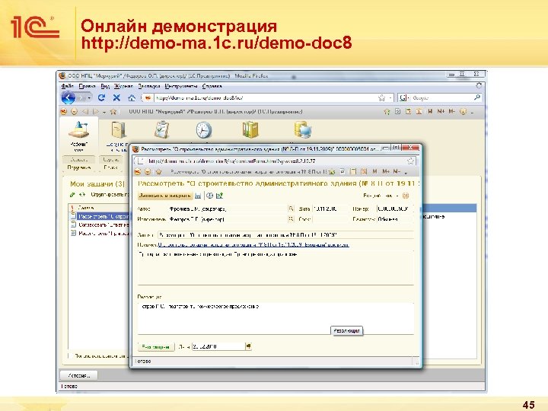Viewport: 548px width, 411px height.
Task: Click the favorites star in main 1C toolbar
Action: [x=113, y=112]
